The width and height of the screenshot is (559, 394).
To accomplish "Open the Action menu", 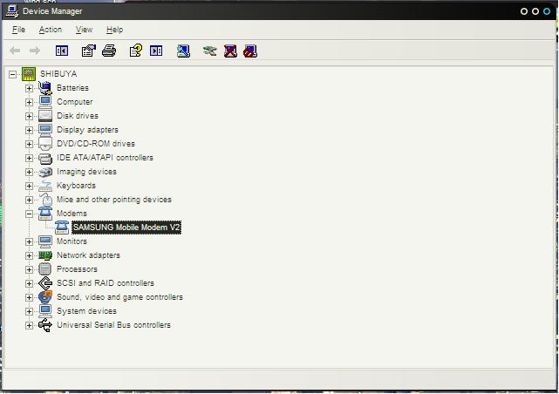I will click(51, 30).
